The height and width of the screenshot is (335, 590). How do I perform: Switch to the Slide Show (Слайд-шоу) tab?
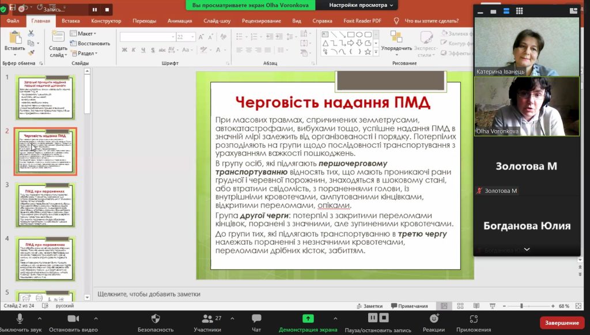point(217,21)
